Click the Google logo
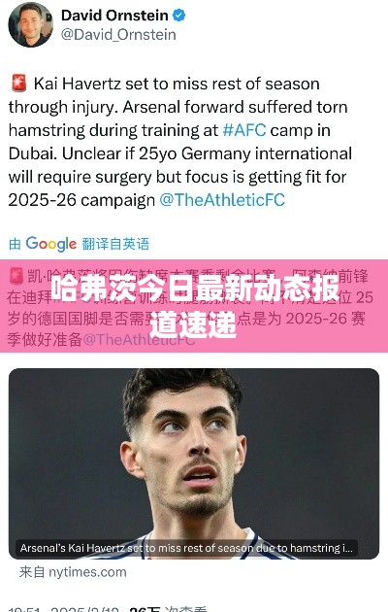Screen dimensions: 388x612 51,245
